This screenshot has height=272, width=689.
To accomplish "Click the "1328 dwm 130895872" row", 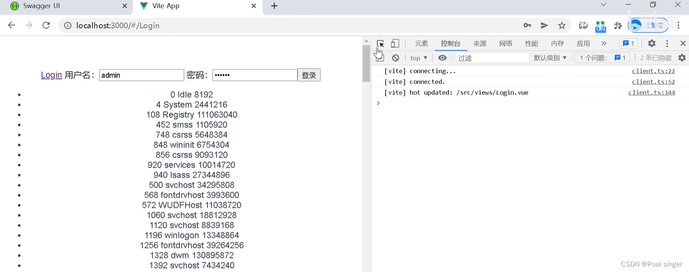I will [192, 255].
